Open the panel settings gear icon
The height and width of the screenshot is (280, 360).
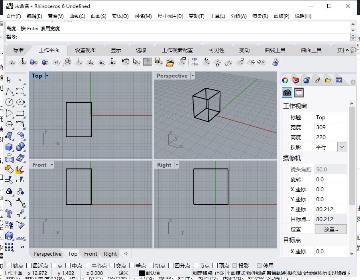tap(353, 82)
